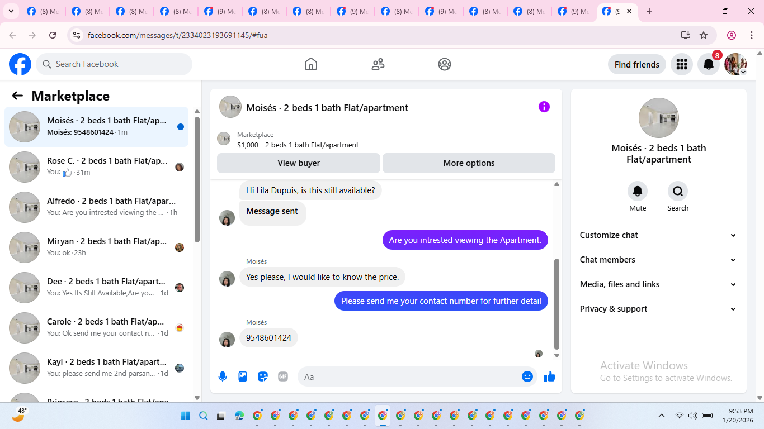Open Windows taskbar search
This screenshot has width=764, height=429.
click(204, 416)
